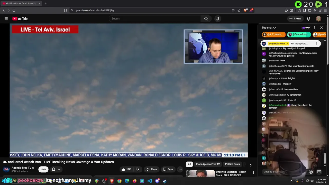This screenshot has height=185, width=329.
Task: Open Discord from the taskbar
Action: click(157, 181)
